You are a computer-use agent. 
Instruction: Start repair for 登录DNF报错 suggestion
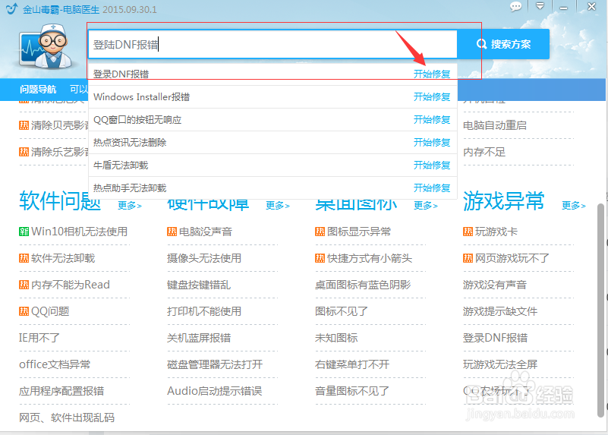[432, 74]
